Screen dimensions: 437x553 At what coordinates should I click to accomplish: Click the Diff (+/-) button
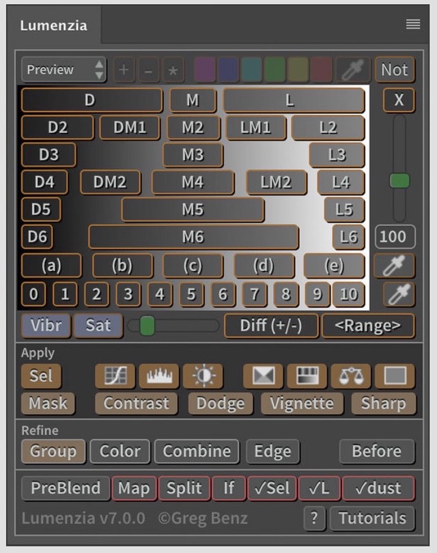tap(271, 326)
